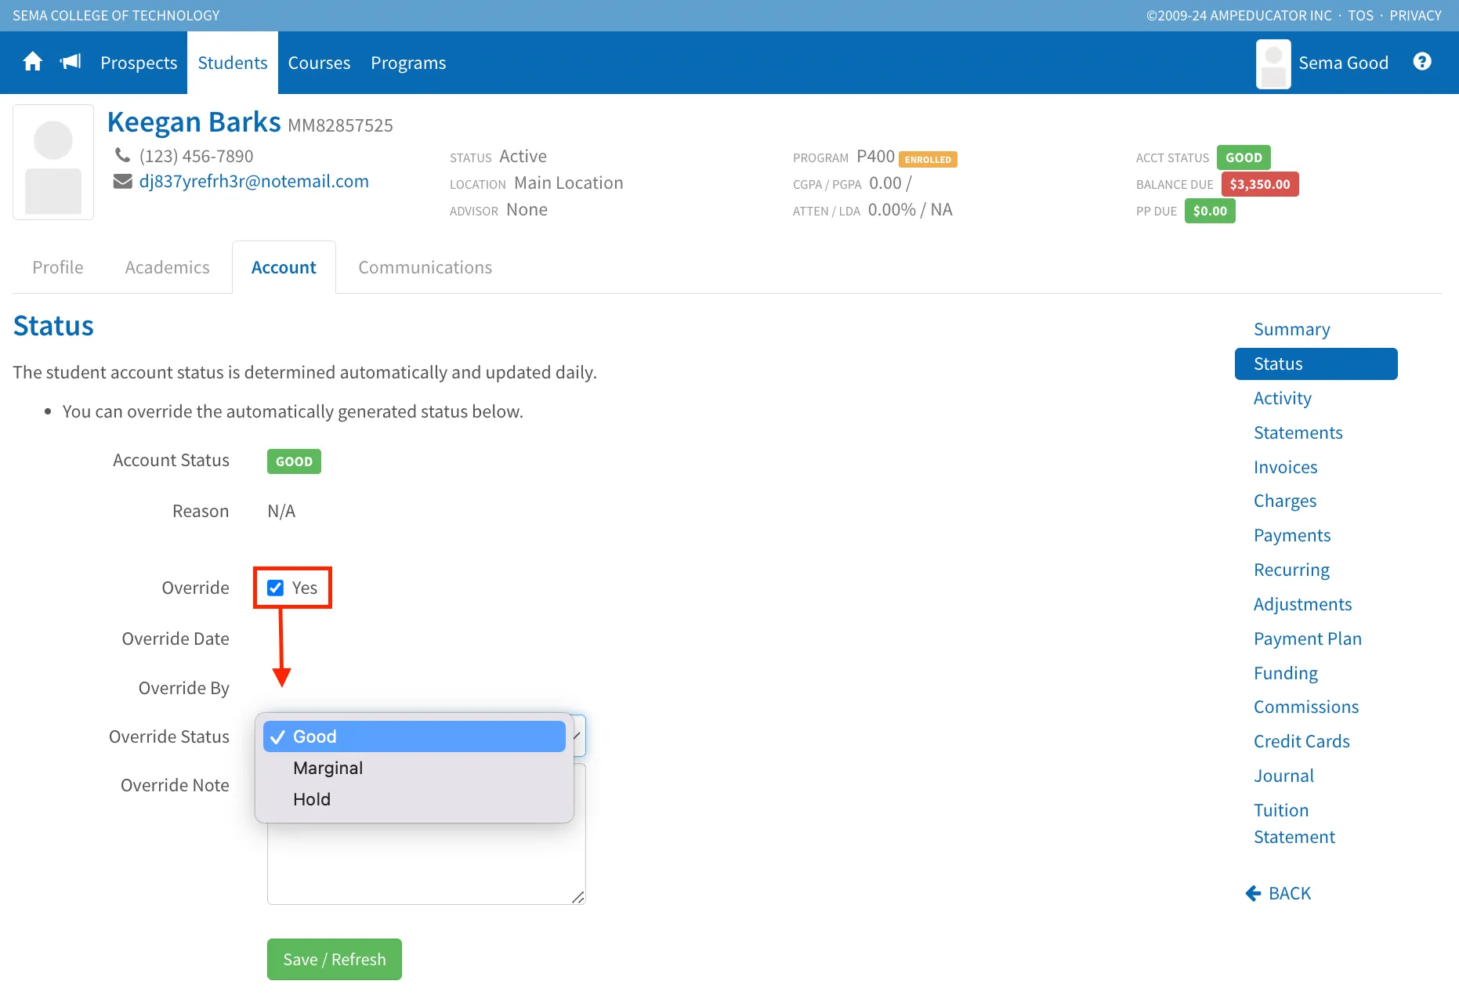This screenshot has height=995, width=1459.
Task: Choose Hold override status option
Action: pos(414,799)
